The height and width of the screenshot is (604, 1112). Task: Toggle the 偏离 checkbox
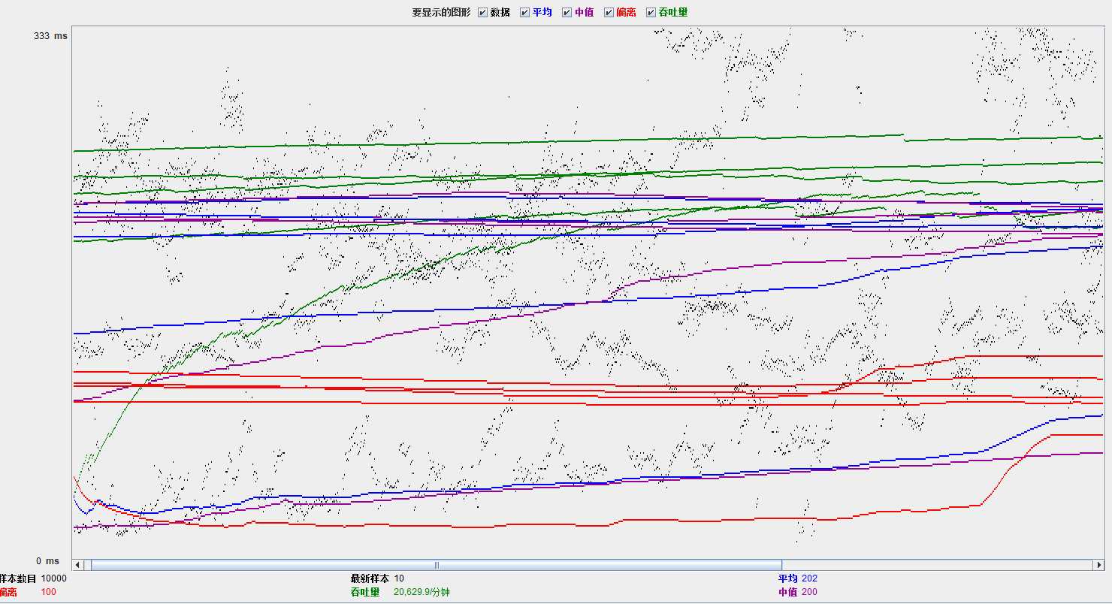[x=609, y=12]
